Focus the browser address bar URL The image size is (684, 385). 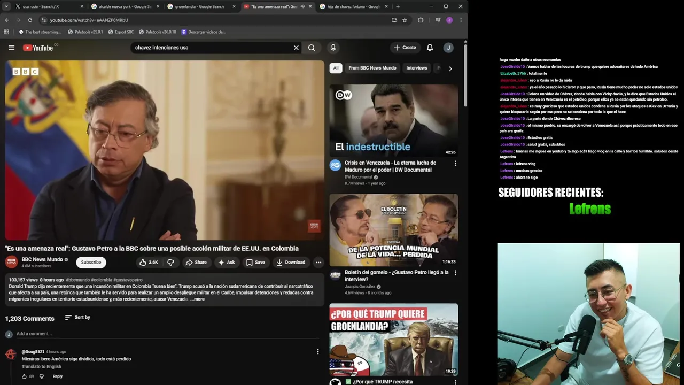89,20
